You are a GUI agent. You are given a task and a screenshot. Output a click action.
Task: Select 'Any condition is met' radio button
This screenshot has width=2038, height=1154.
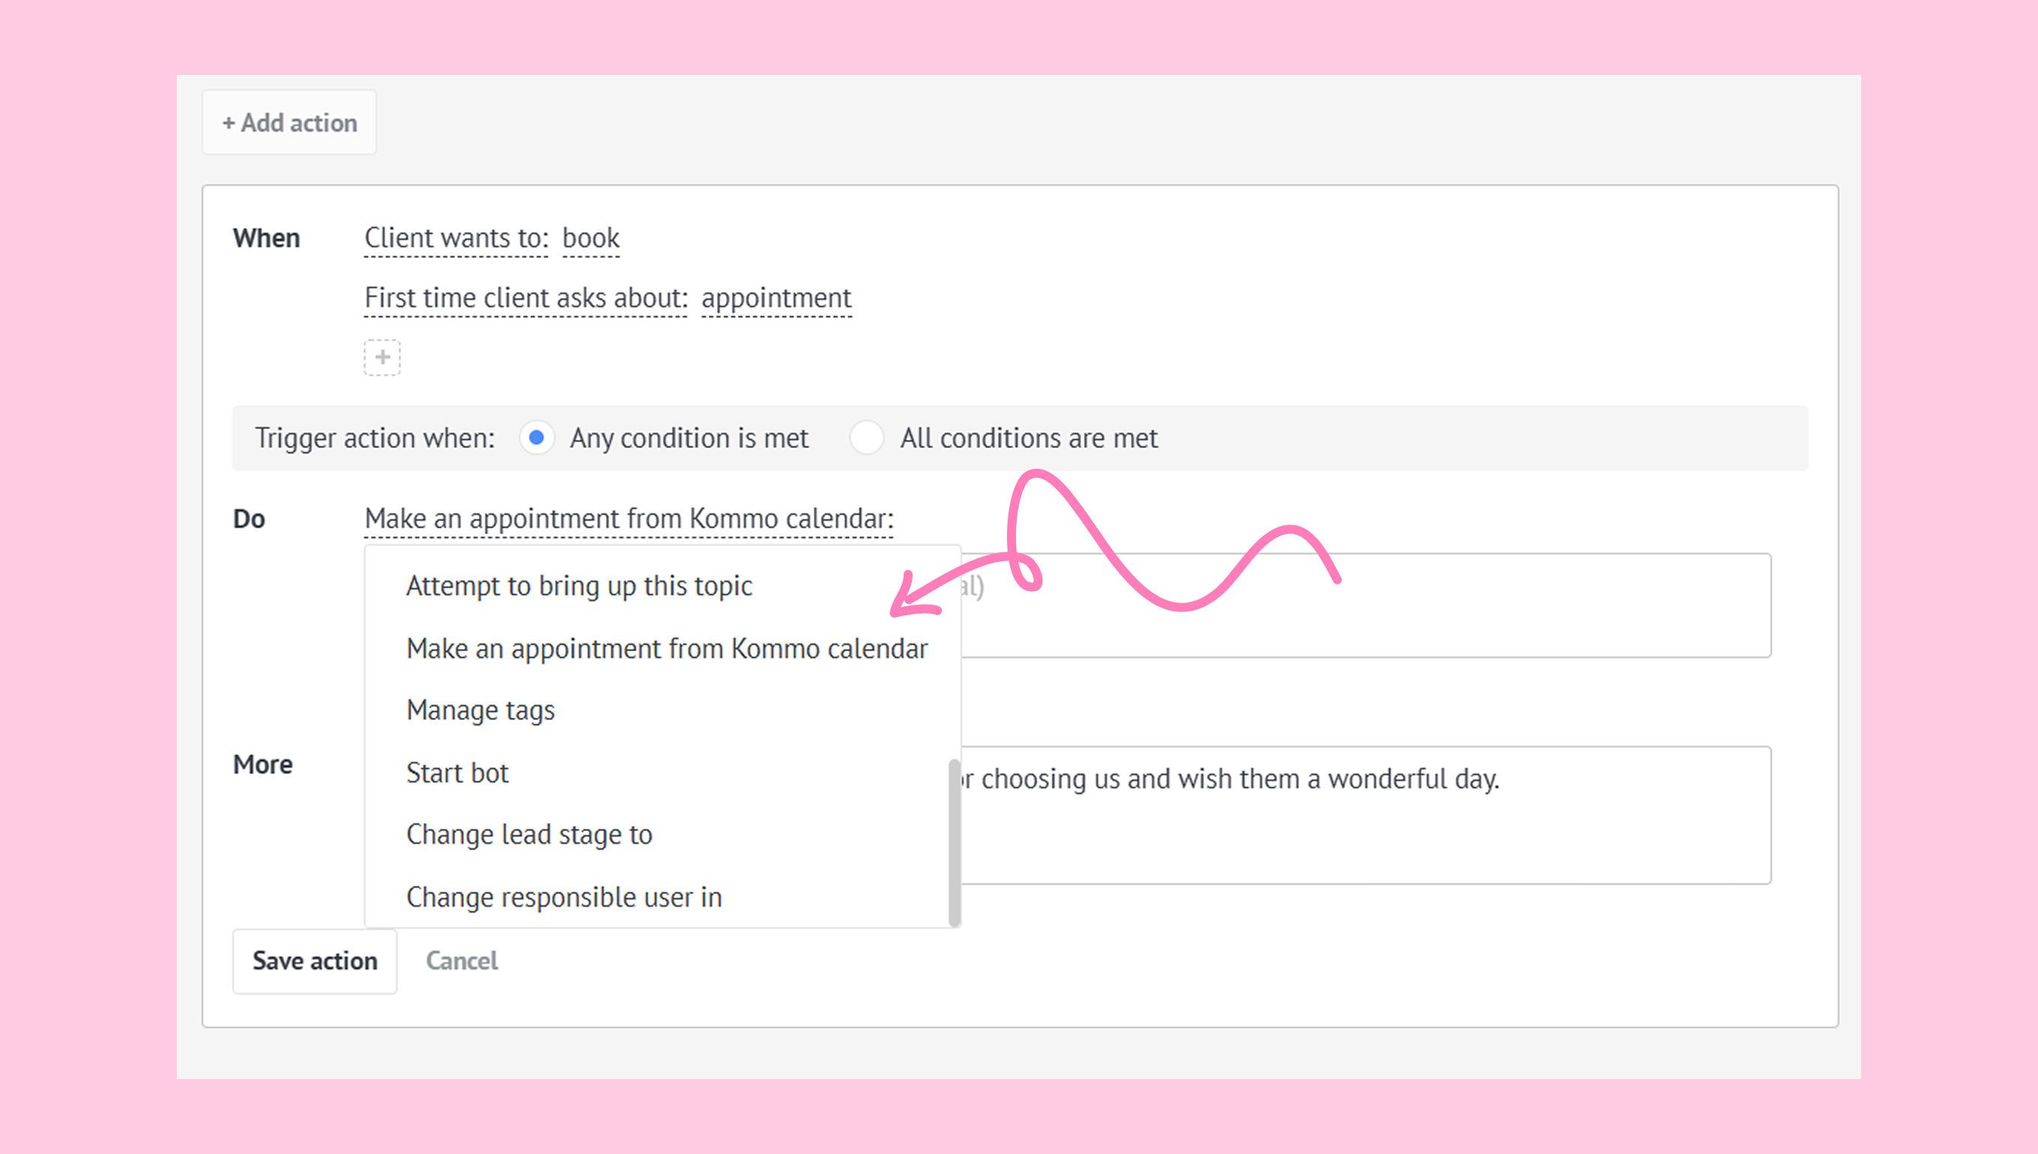(536, 438)
